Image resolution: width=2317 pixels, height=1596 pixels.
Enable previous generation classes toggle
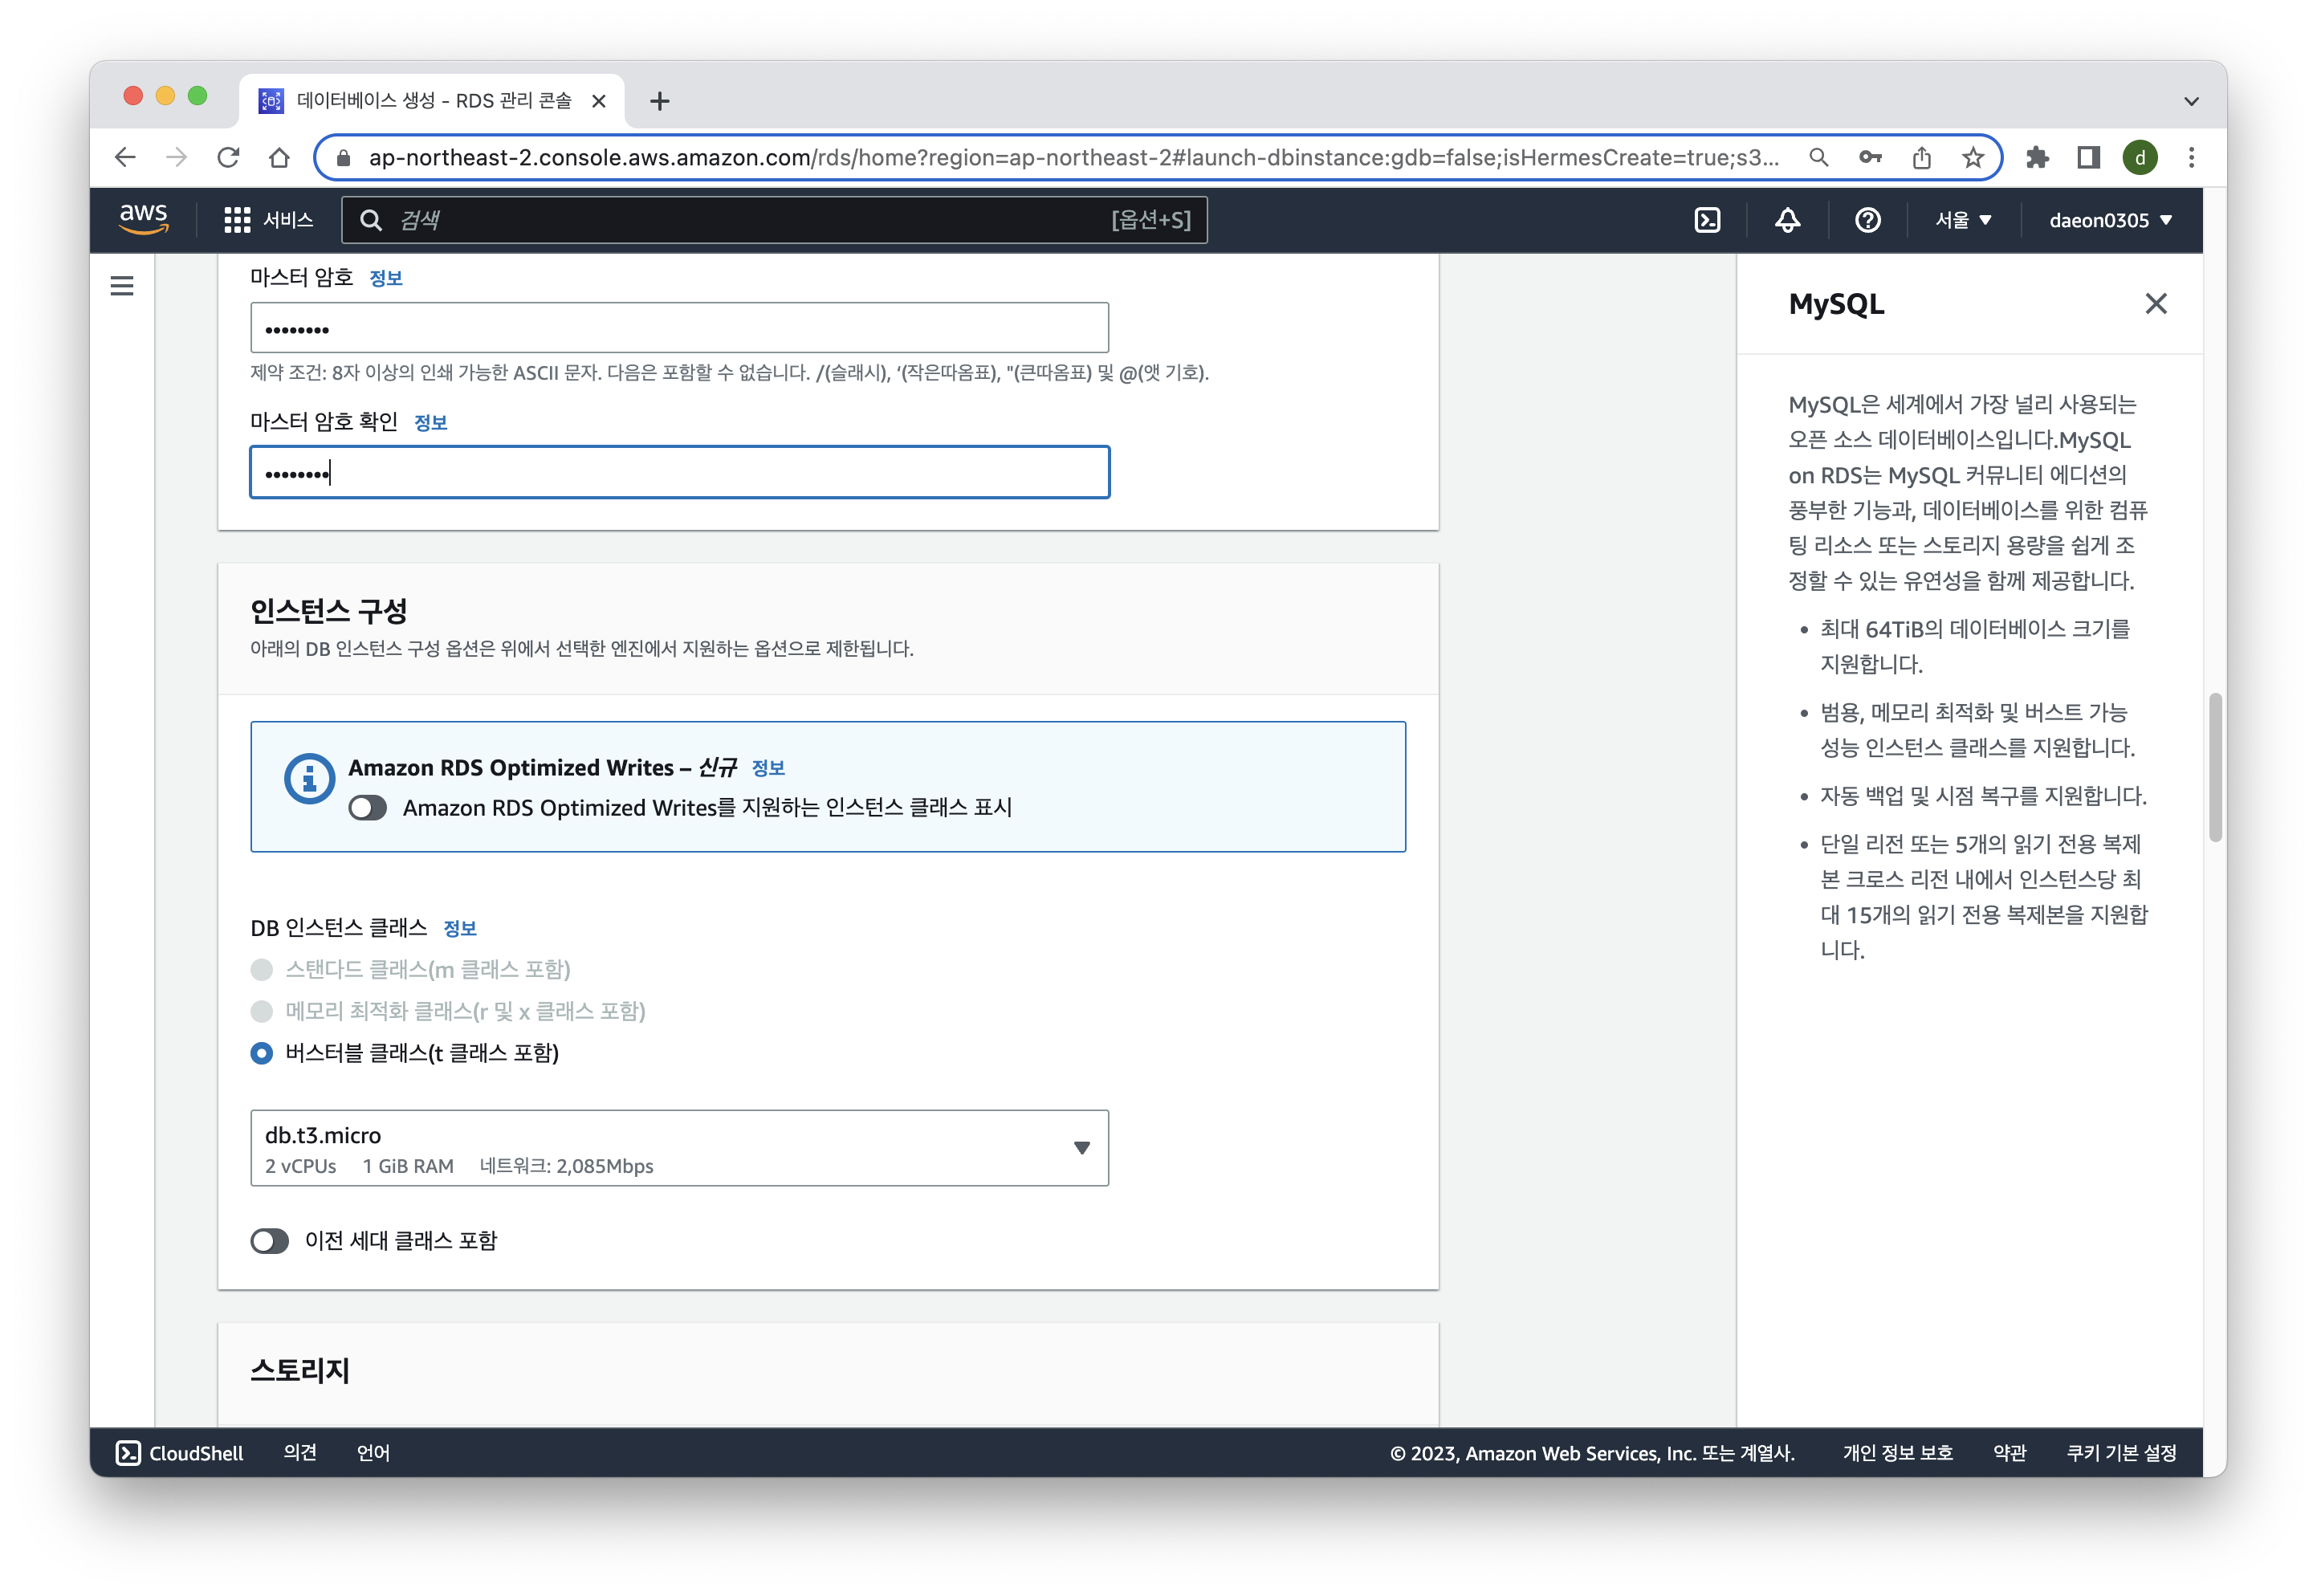pyautogui.click(x=269, y=1241)
